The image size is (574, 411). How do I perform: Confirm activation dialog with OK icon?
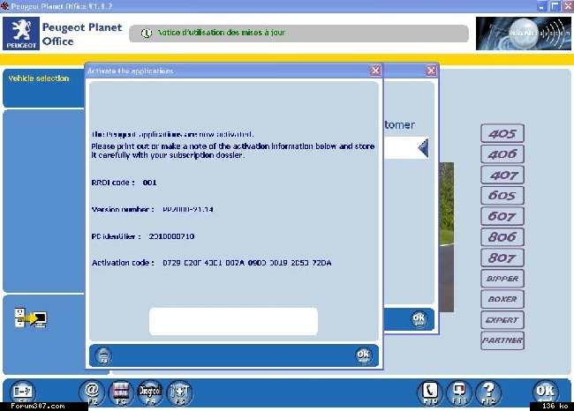(x=363, y=355)
